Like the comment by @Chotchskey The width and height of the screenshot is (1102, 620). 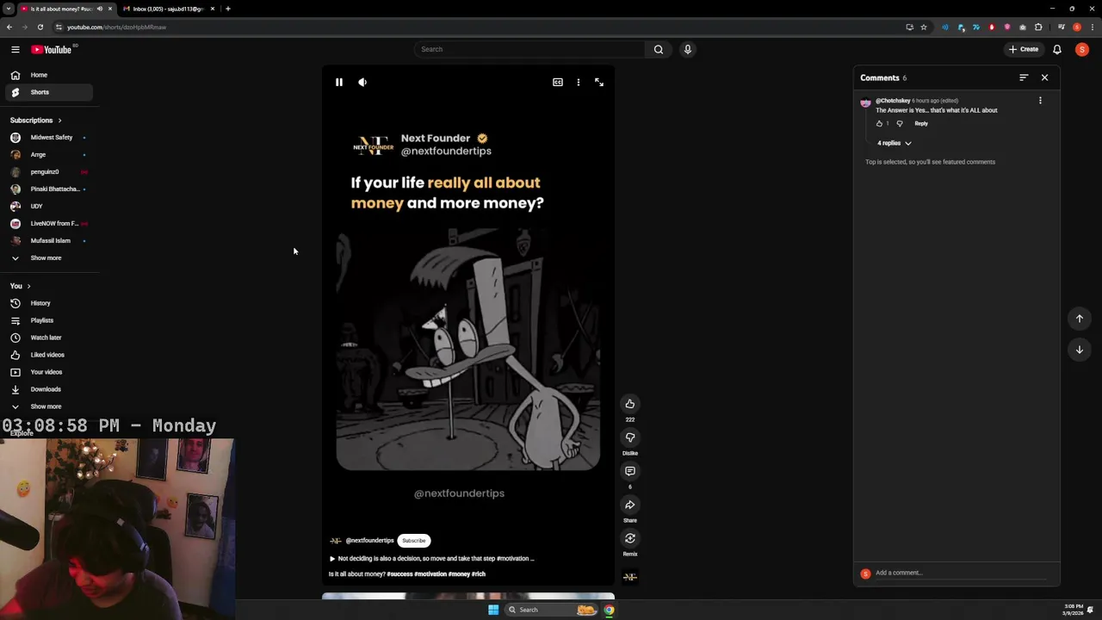(879, 124)
